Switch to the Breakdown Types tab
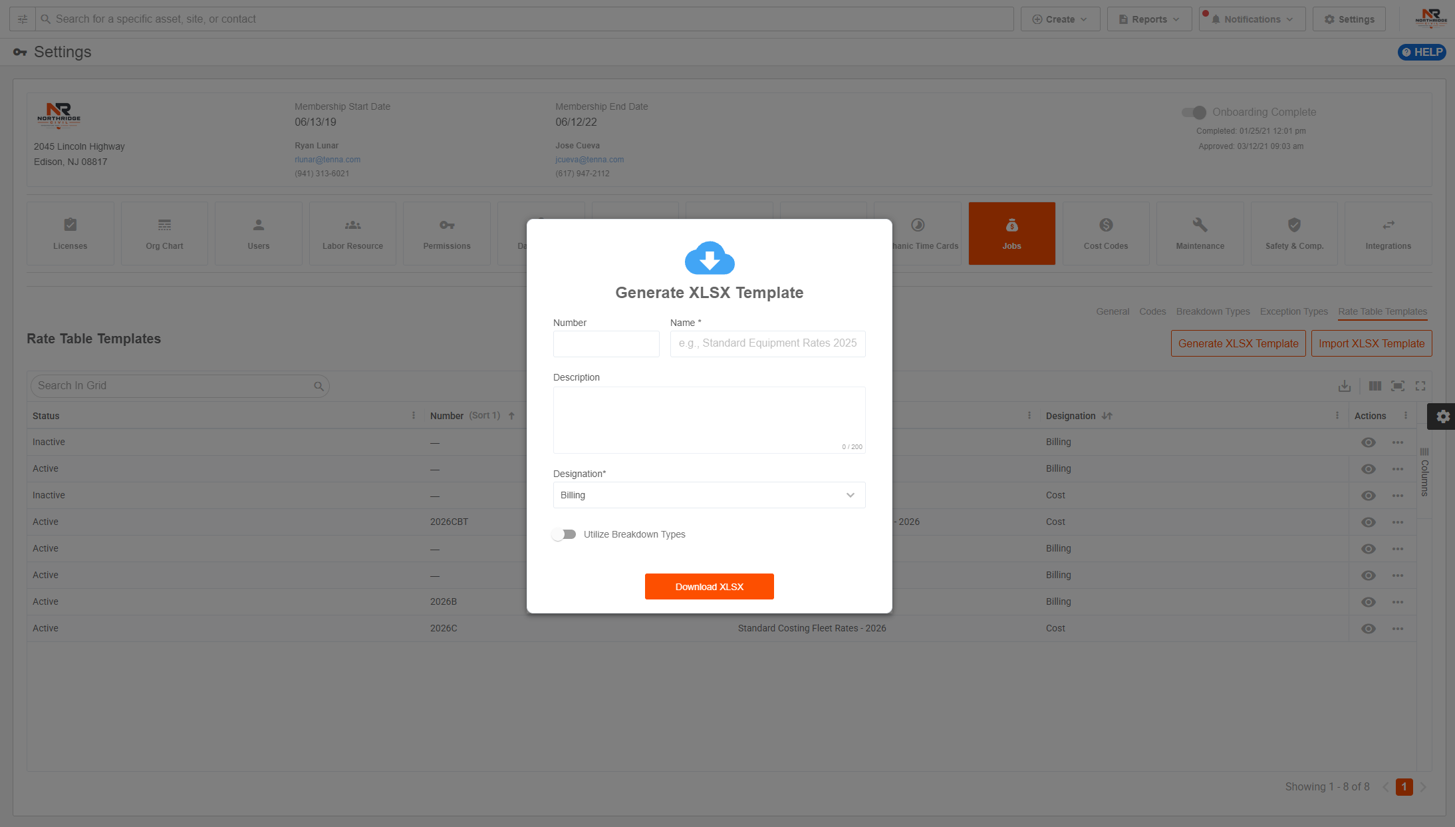This screenshot has height=827, width=1455. (1213, 311)
